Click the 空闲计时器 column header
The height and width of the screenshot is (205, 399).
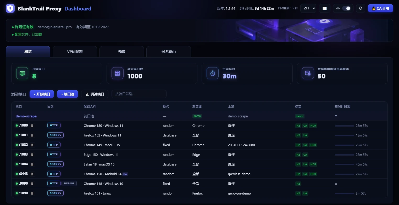[342, 107]
